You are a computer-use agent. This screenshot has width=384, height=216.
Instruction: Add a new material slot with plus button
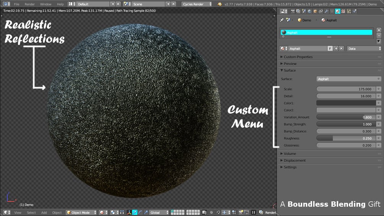(x=379, y=30)
